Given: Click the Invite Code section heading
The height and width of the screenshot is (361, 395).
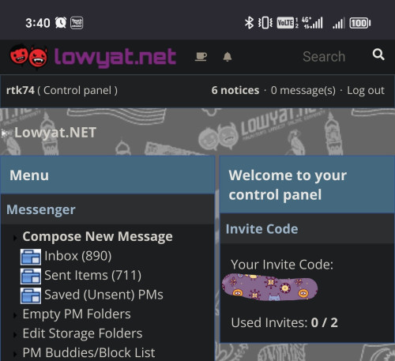Looking at the screenshot, I should pyautogui.click(x=261, y=229).
